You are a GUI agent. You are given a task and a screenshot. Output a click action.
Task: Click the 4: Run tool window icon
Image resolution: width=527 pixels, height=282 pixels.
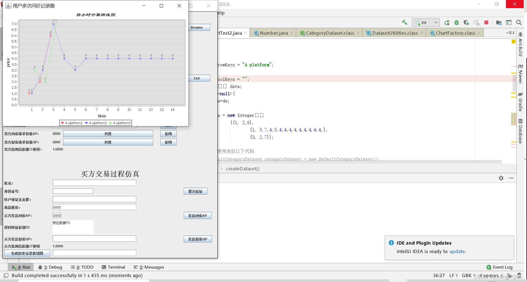tap(20, 267)
